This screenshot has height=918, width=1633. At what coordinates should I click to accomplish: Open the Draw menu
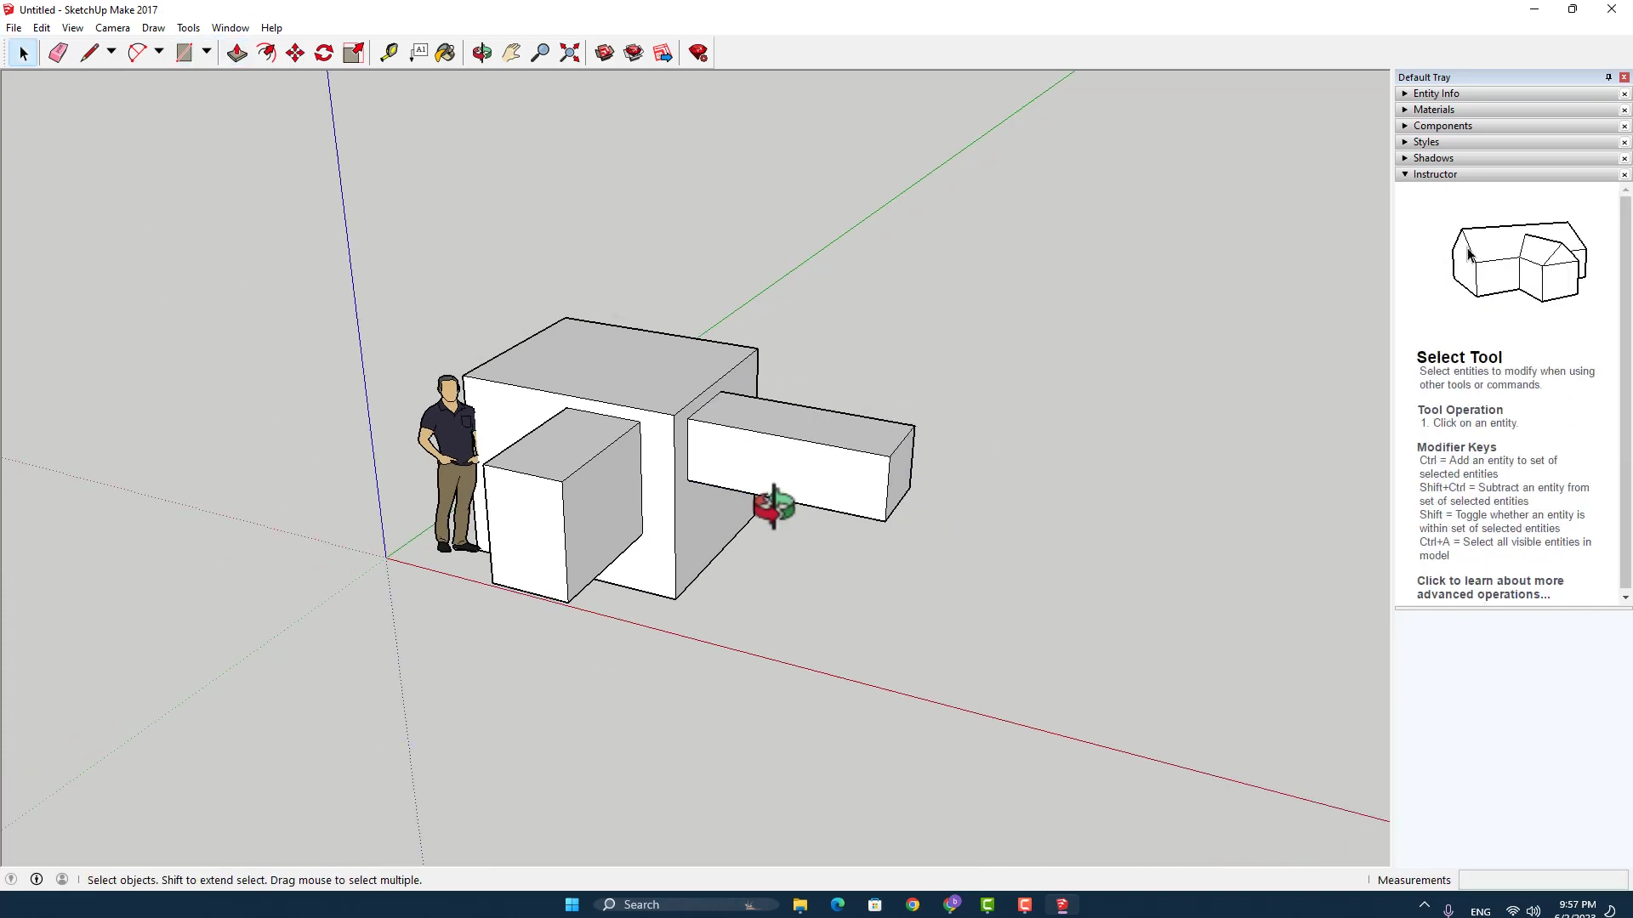153,28
